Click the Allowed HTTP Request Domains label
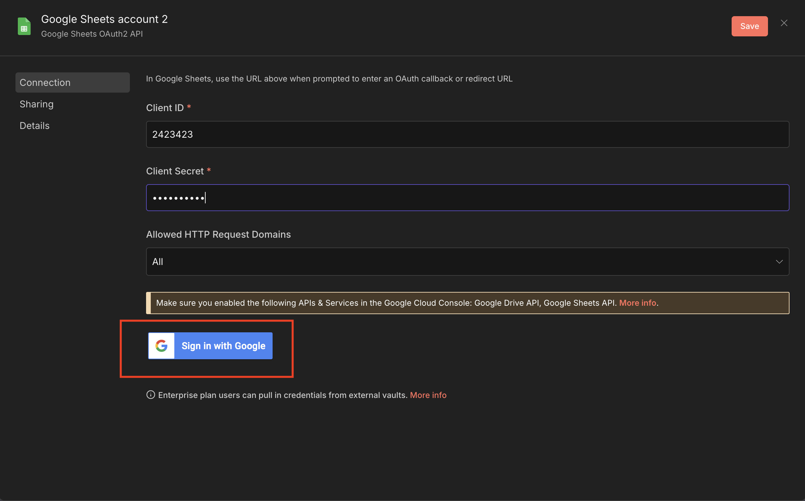This screenshot has height=501, width=805. pyautogui.click(x=218, y=234)
